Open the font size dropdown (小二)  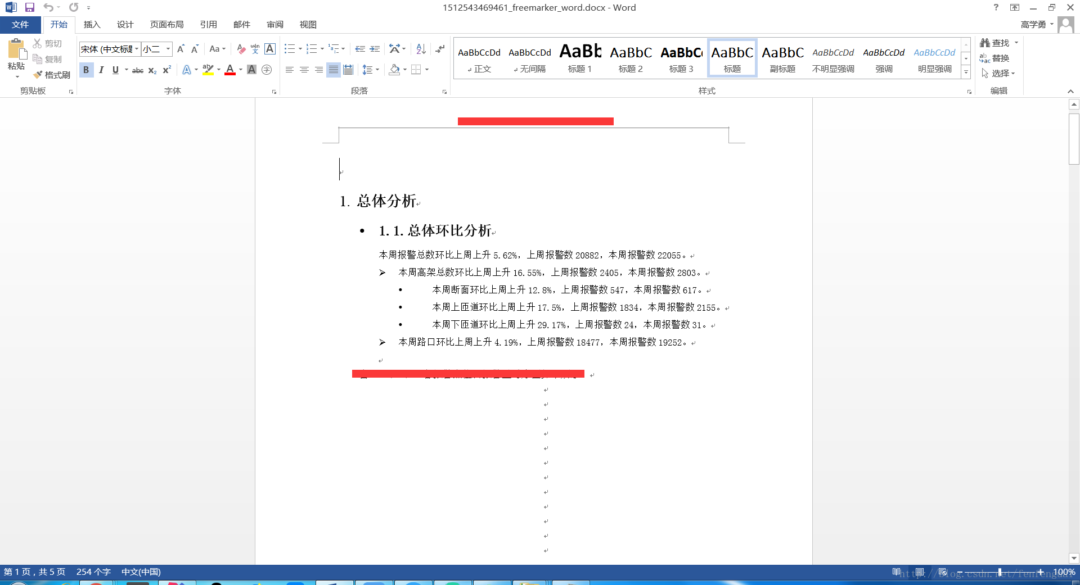pyautogui.click(x=168, y=49)
